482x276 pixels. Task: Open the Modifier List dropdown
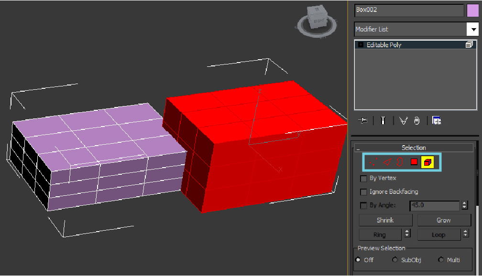[x=474, y=29]
